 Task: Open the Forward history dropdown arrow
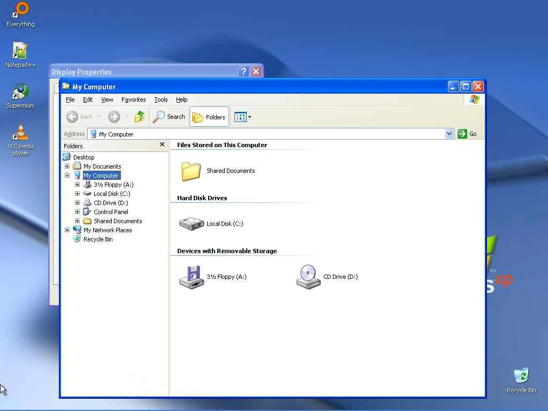[126, 117]
